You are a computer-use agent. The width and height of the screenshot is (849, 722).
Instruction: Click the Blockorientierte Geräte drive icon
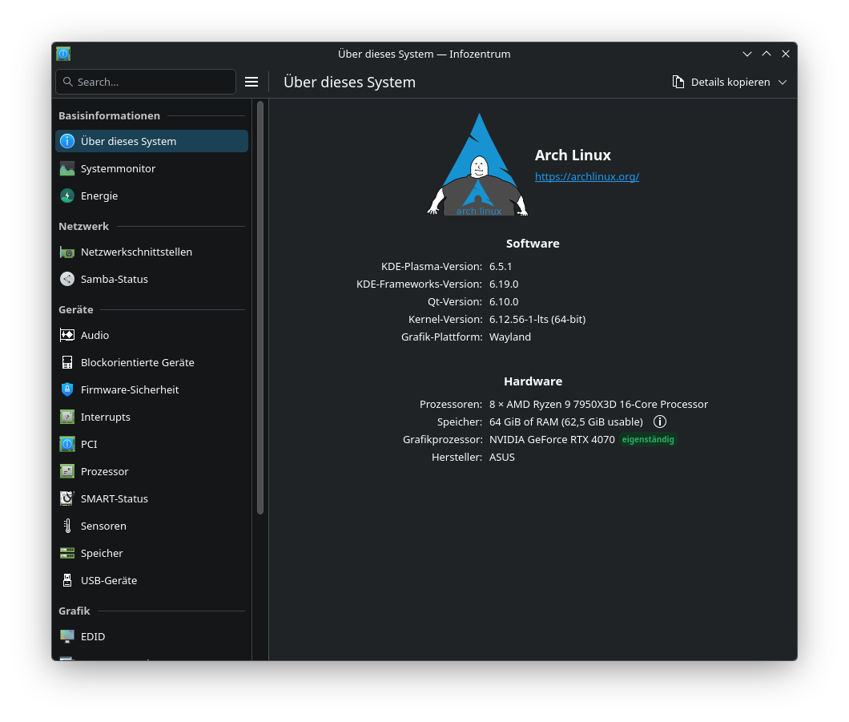(x=67, y=363)
